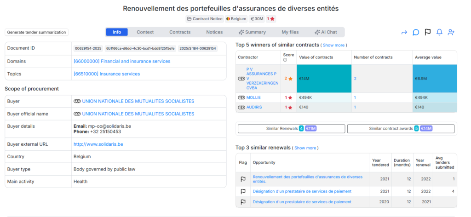The image size is (471, 217).
Task: Click the Contract Notice folder badge
Action: (205, 19)
